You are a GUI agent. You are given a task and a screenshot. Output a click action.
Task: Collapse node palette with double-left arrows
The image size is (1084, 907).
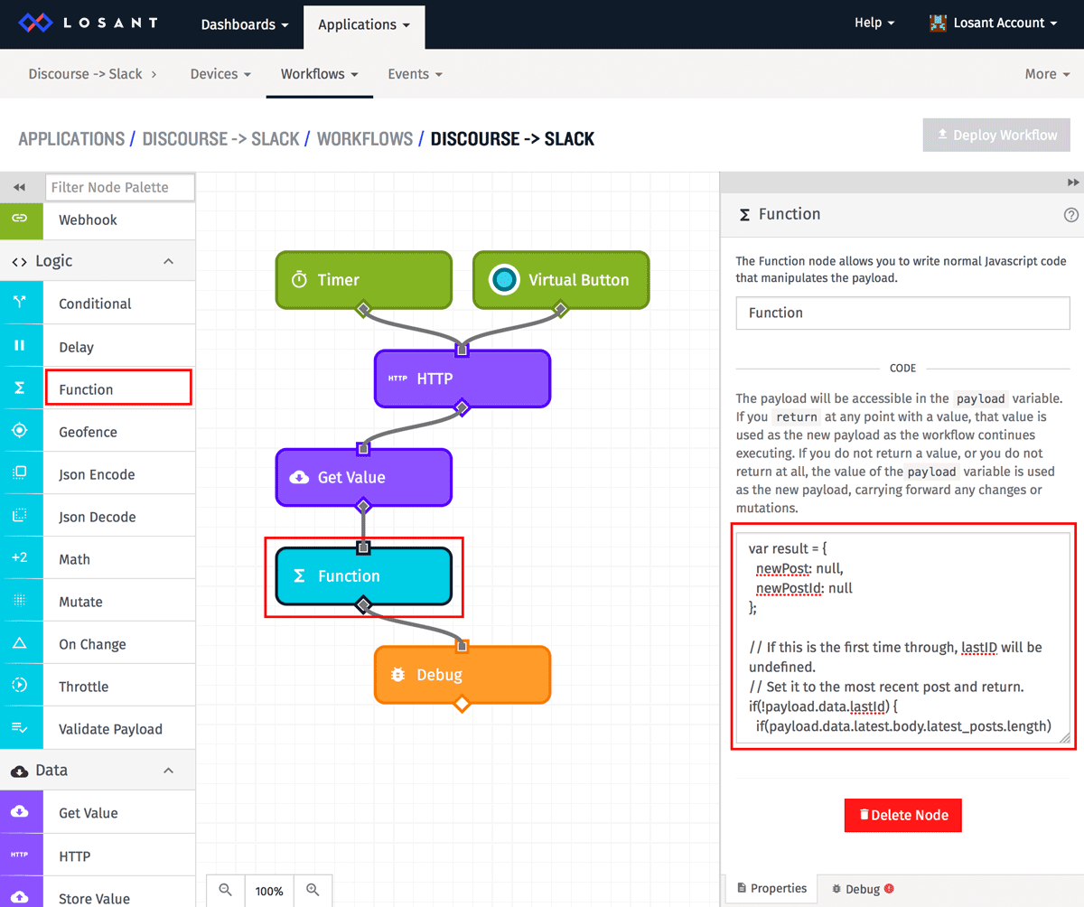tap(19, 187)
